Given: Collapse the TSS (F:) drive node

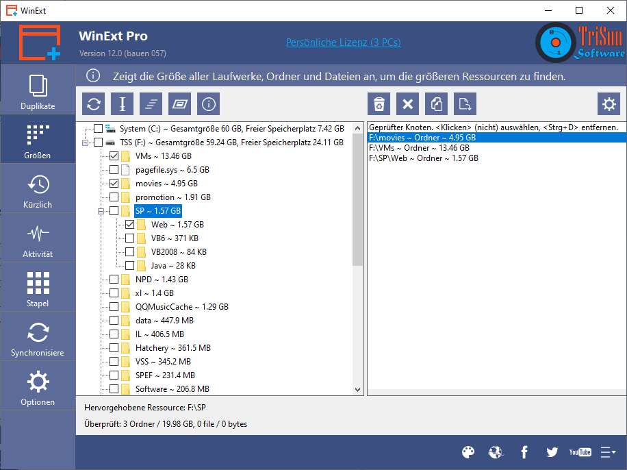Looking at the screenshot, I should click(85, 143).
